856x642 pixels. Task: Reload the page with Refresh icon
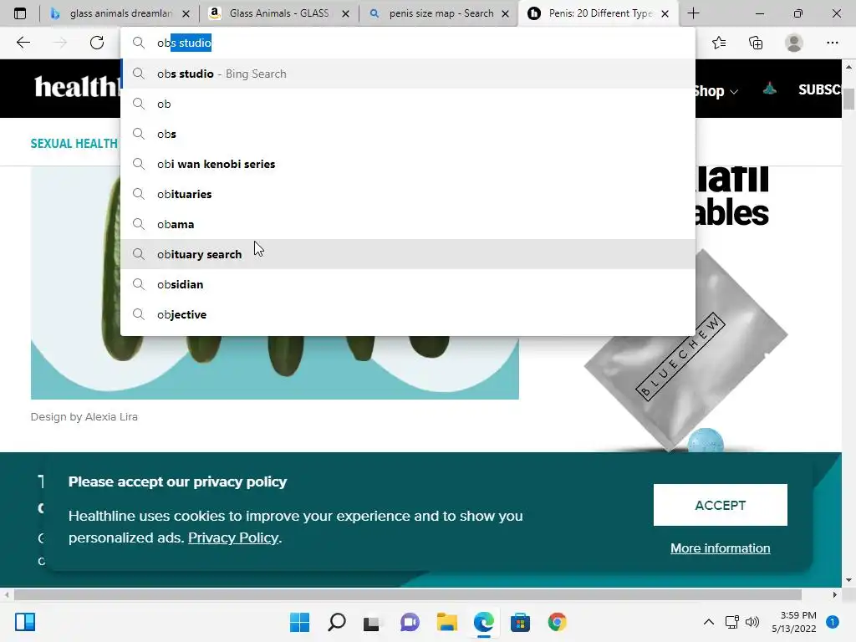(x=97, y=43)
